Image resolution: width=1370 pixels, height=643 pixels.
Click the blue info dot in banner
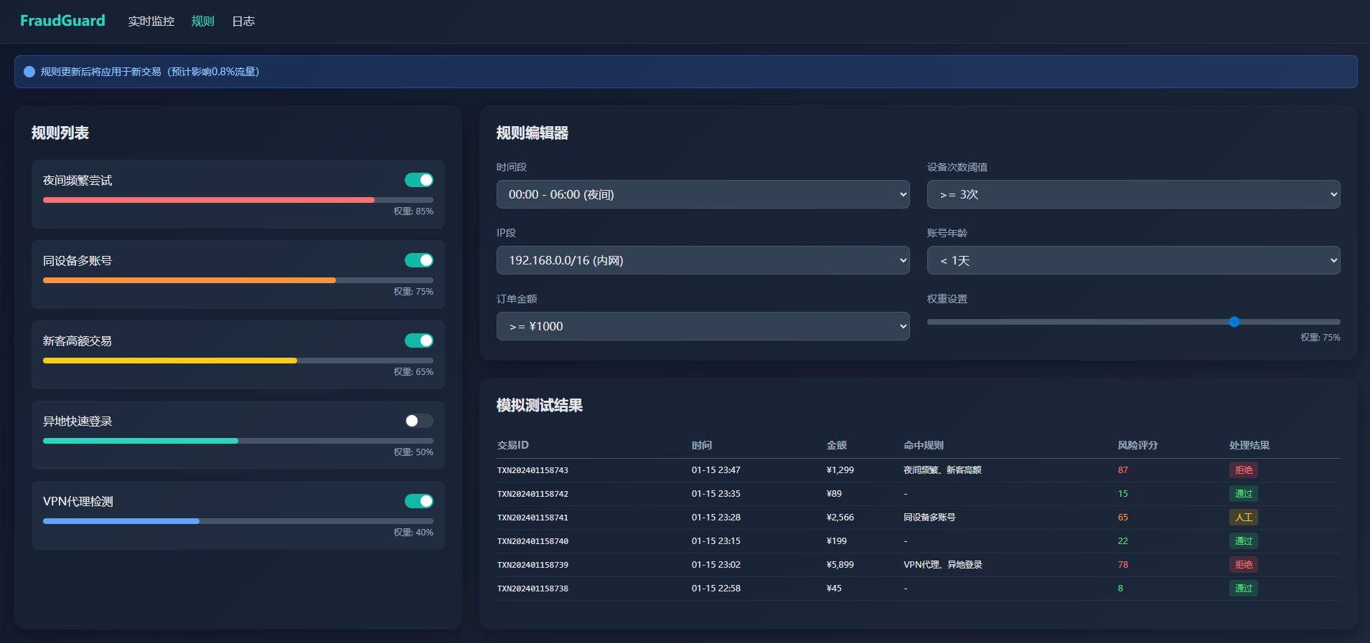click(29, 72)
